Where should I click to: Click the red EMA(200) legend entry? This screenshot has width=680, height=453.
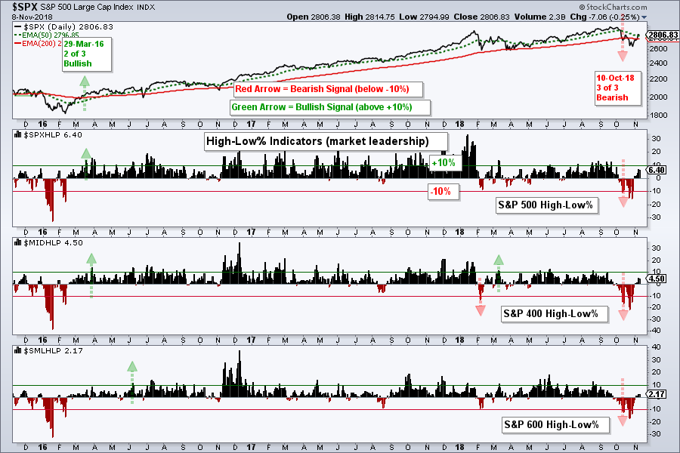click(39, 43)
